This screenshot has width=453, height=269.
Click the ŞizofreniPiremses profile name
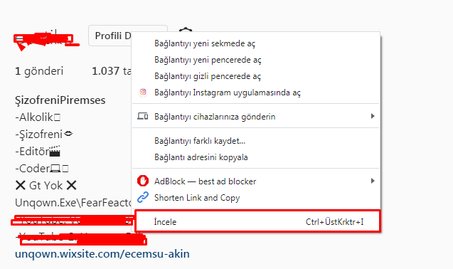[60, 100]
